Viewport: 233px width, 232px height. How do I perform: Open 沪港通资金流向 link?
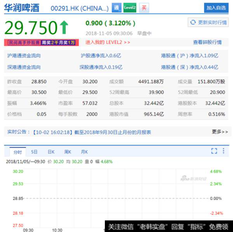pos(24,56)
